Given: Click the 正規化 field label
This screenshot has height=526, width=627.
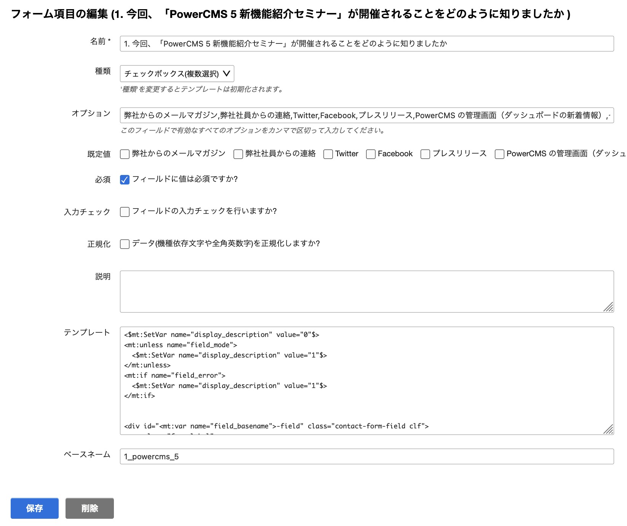Looking at the screenshot, I should [99, 244].
